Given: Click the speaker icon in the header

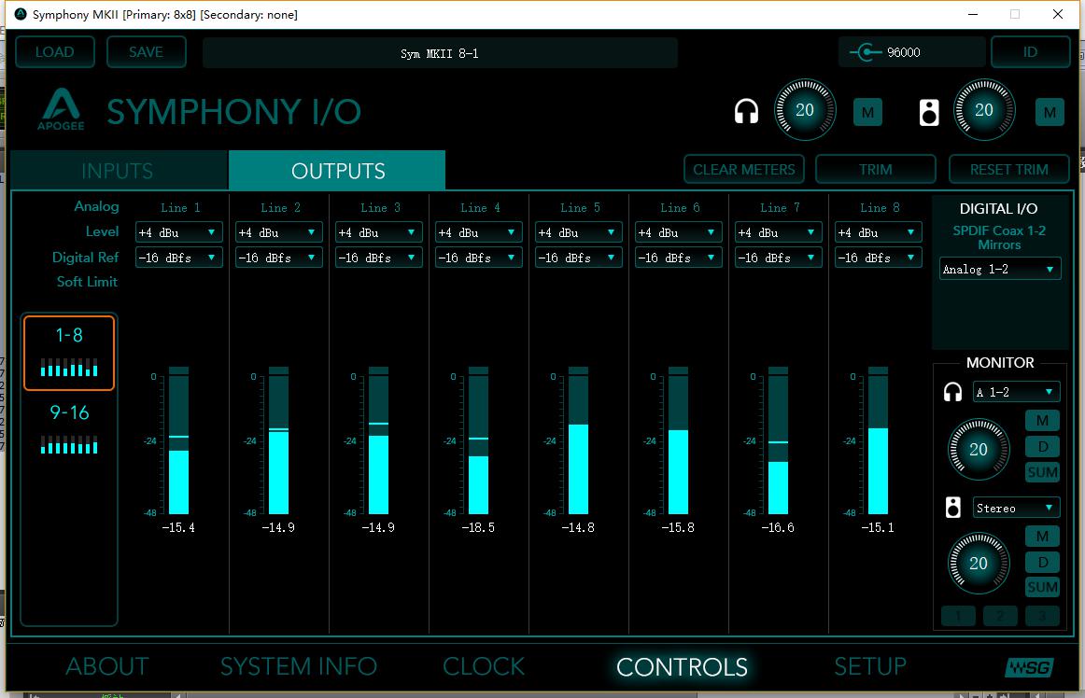Looking at the screenshot, I should tap(929, 113).
